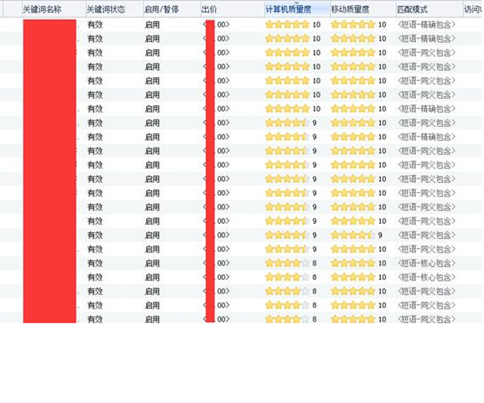Toggle 启用 in the row with mobile quality 9
The image size is (484, 403).
pyautogui.click(x=152, y=235)
